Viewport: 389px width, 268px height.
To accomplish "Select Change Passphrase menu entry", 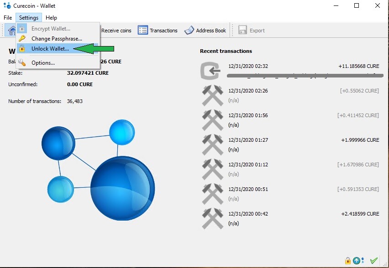I will tap(58, 39).
